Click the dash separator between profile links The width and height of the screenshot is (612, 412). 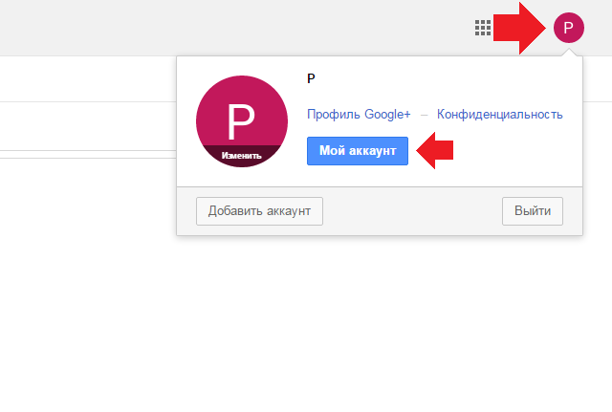point(424,115)
